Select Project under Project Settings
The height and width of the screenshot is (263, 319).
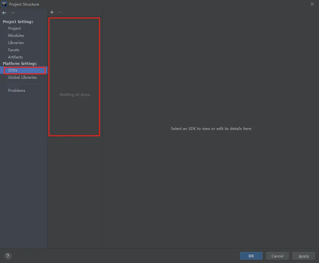pos(14,28)
